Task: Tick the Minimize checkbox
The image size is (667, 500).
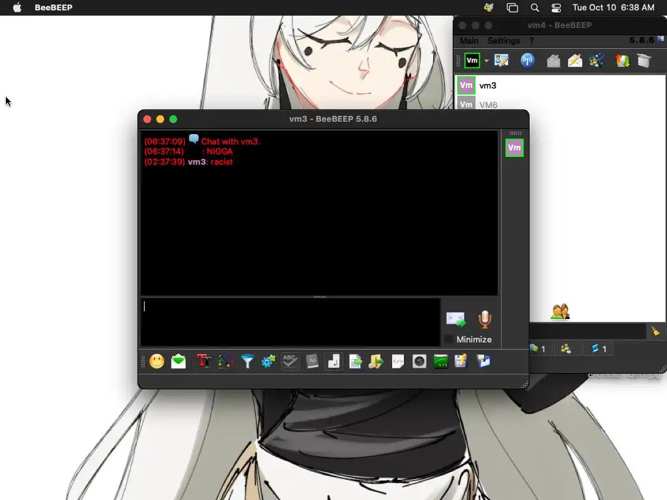Action: 448,339
